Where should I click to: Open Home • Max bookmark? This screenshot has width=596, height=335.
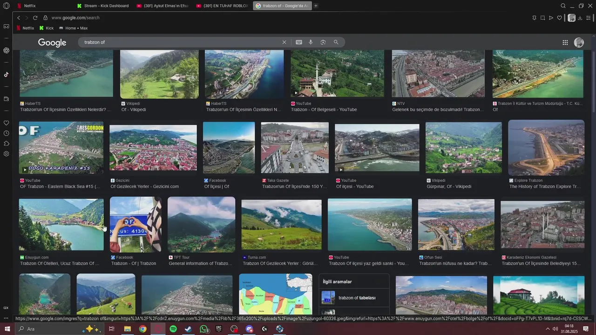pyautogui.click(x=74, y=28)
